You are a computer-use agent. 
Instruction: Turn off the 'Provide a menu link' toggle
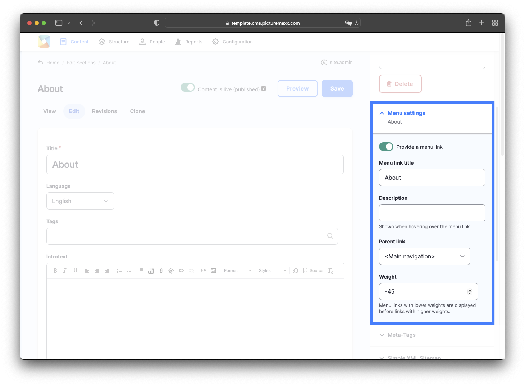[386, 147]
